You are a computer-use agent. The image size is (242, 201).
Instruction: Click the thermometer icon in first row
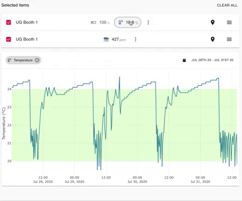click(120, 23)
